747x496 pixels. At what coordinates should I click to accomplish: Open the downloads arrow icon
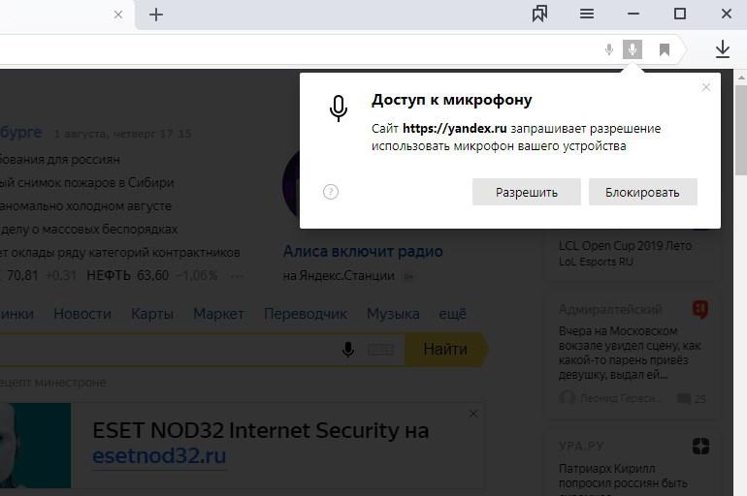723,49
